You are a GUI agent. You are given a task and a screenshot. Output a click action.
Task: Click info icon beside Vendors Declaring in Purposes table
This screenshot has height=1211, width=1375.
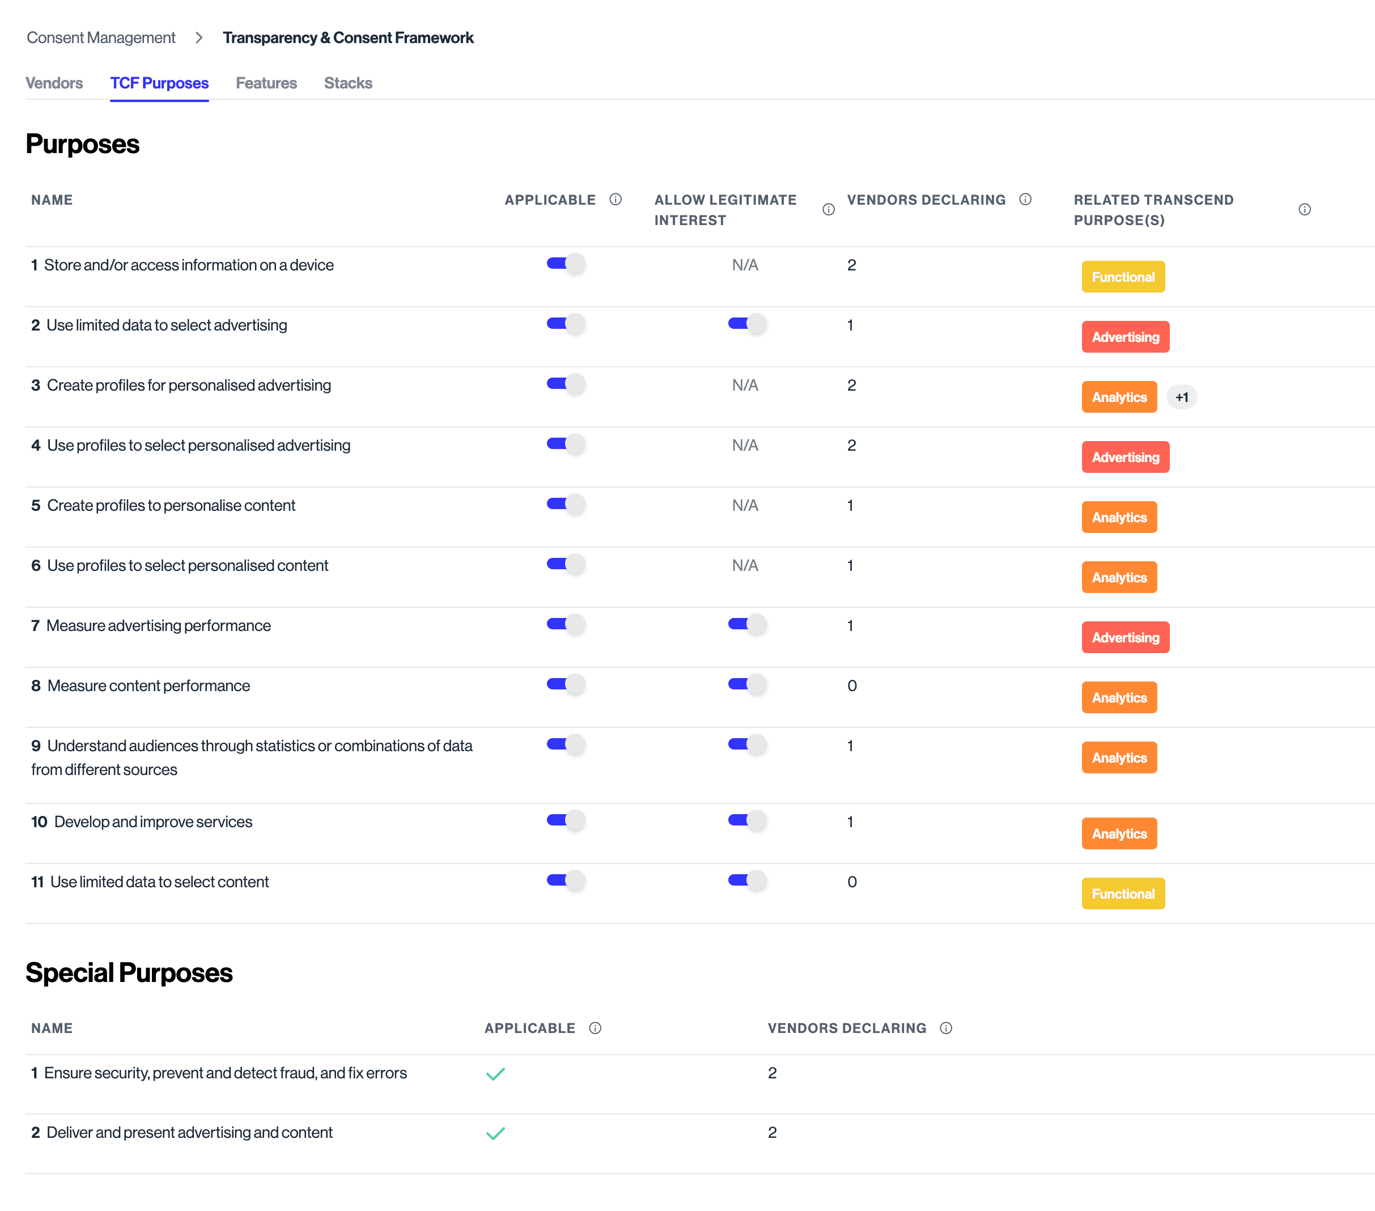point(1025,199)
